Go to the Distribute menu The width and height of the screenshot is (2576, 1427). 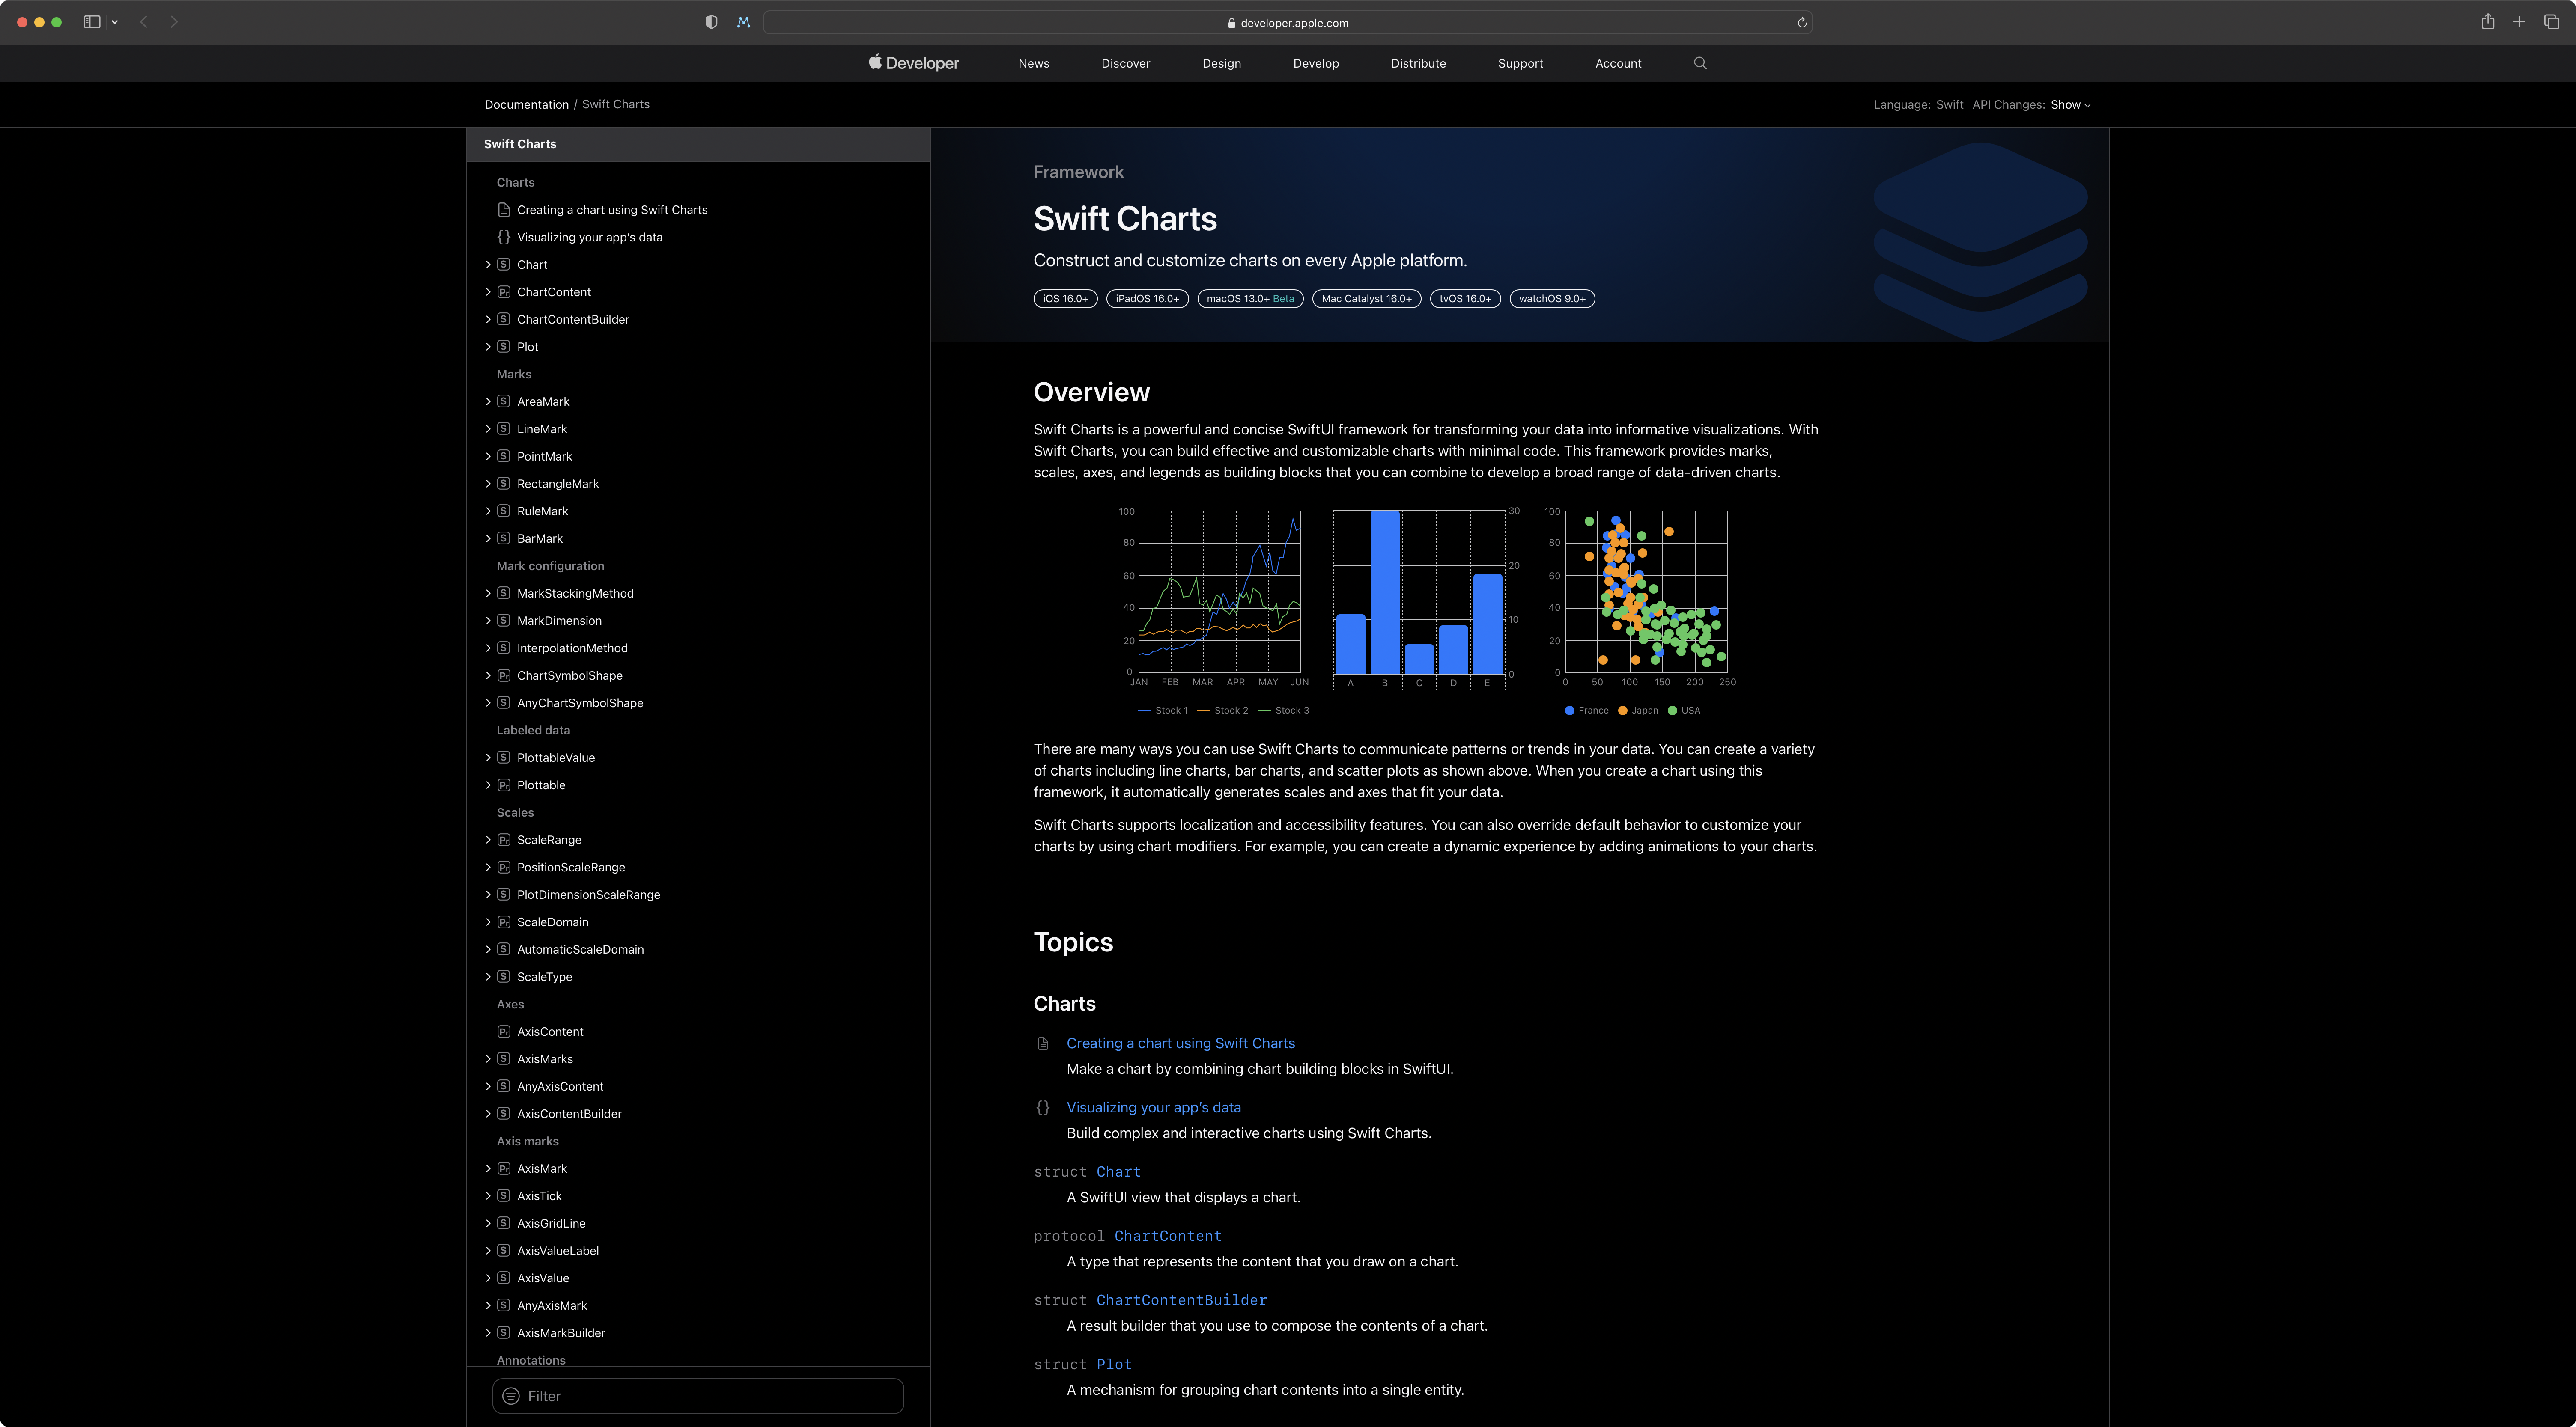pyautogui.click(x=1418, y=63)
